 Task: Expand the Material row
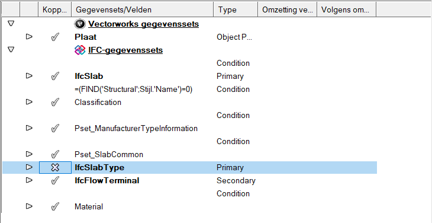(29, 206)
